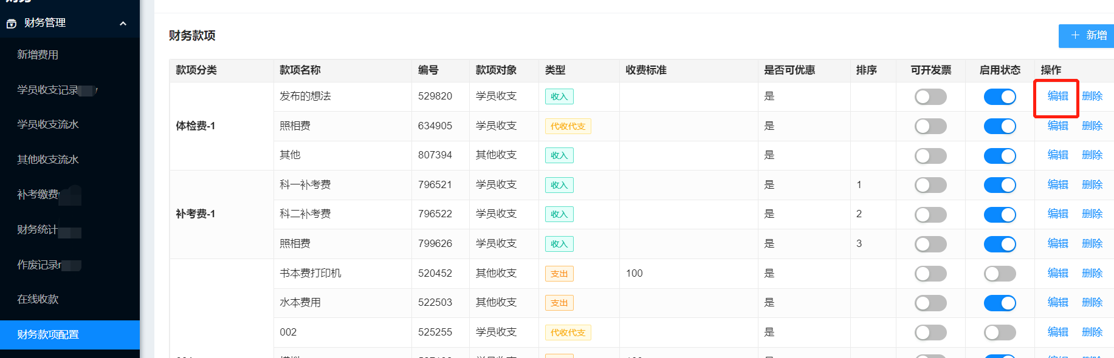Go to 学员收支流水 menu item
Viewport: 1114px width, 358px height.
(x=48, y=124)
